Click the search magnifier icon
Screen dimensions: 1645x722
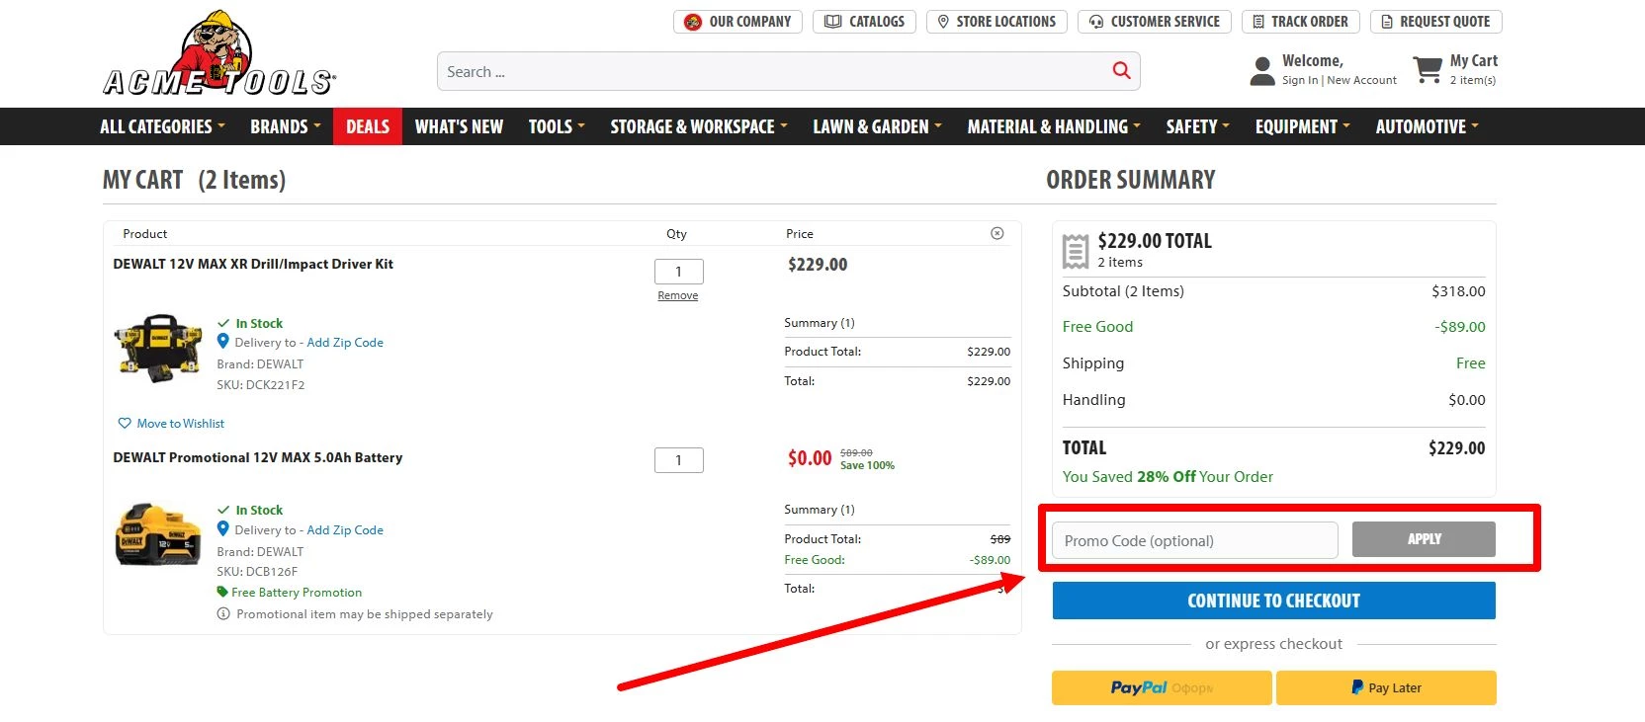[1121, 70]
